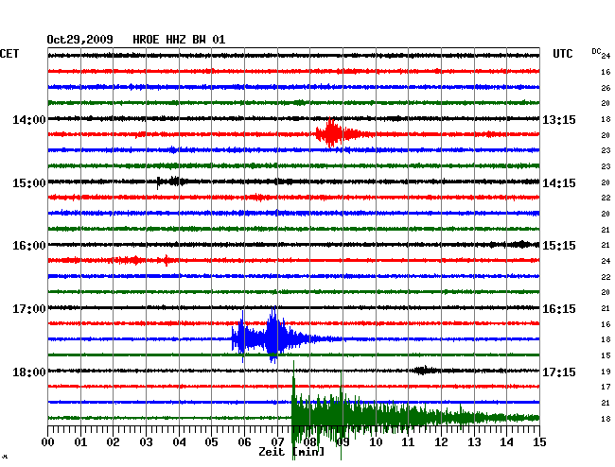Select the station label HROE HHZ BW 01
The height and width of the screenshot is (467, 615).
(x=179, y=40)
